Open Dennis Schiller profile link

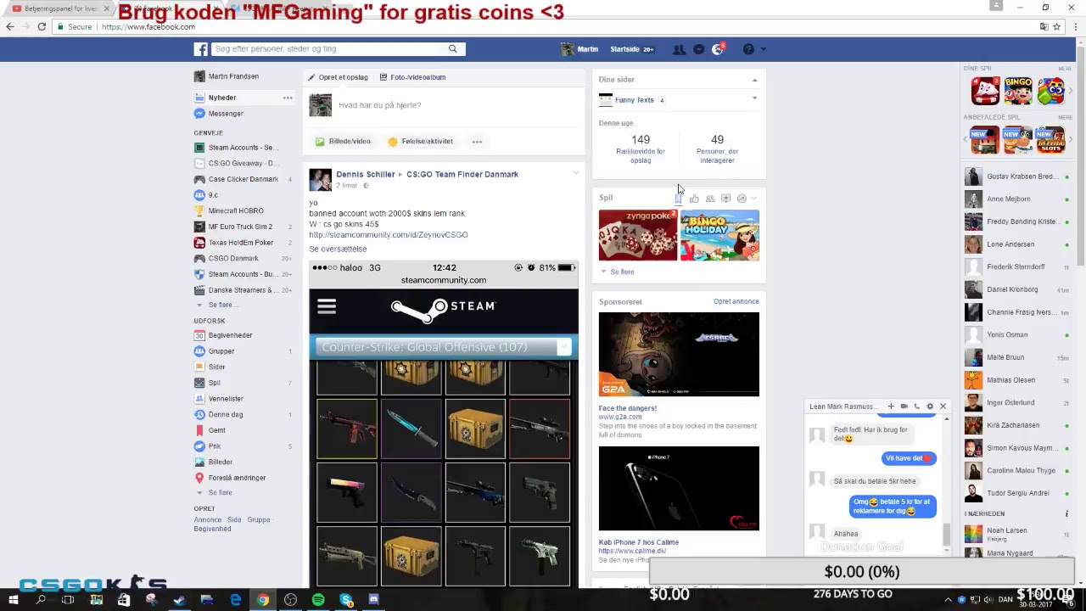(366, 174)
